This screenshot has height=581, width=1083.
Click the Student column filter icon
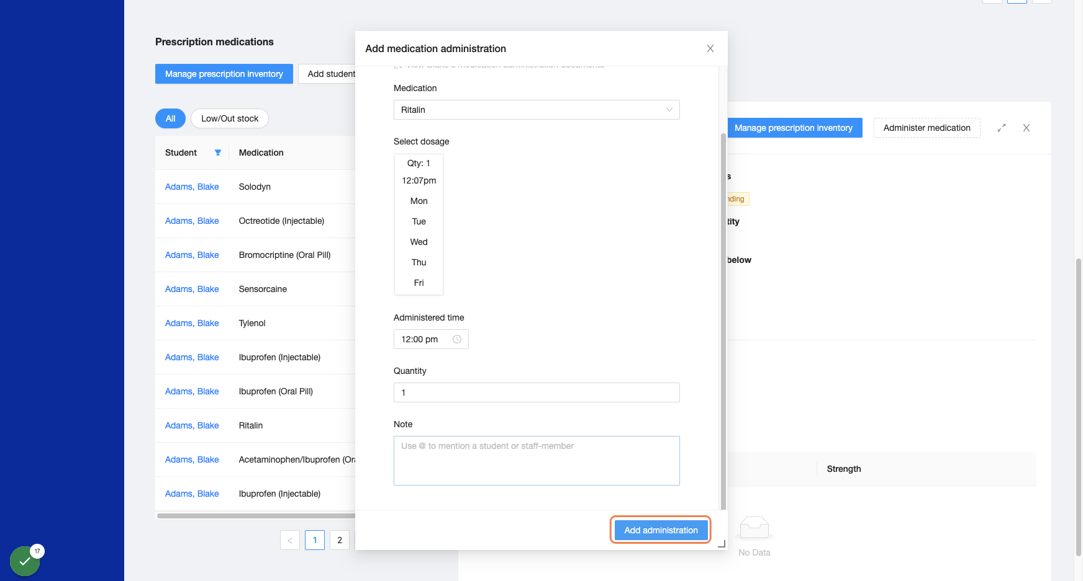[x=218, y=153]
